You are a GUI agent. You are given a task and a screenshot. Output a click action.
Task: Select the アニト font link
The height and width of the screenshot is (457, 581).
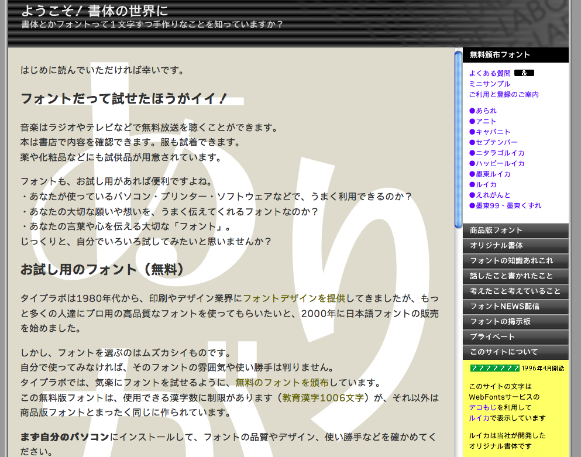click(483, 121)
